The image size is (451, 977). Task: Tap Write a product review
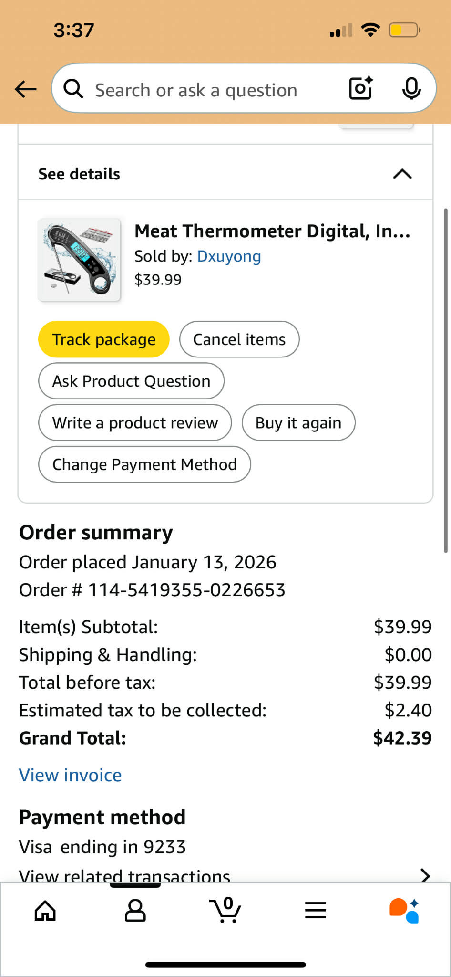point(135,423)
